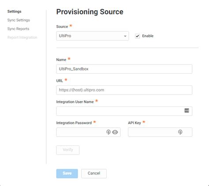209x186 pixels.
Task: Toggle the Enable checkbox
Action: [x=137, y=36]
